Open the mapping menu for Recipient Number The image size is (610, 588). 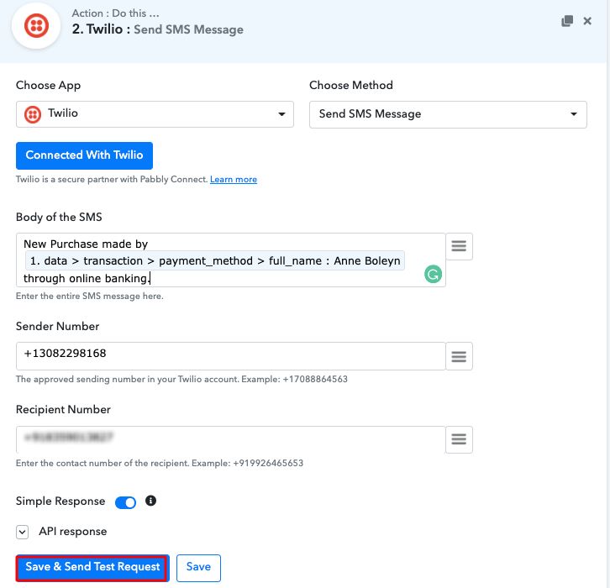(459, 439)
